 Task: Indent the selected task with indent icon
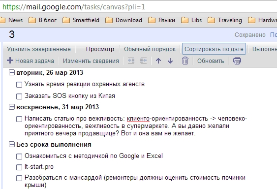click(131, 61)
